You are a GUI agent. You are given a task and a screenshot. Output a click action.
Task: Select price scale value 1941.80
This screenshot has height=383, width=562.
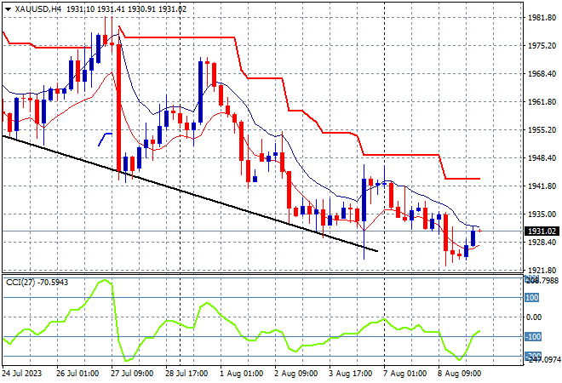tap(542, 186)
